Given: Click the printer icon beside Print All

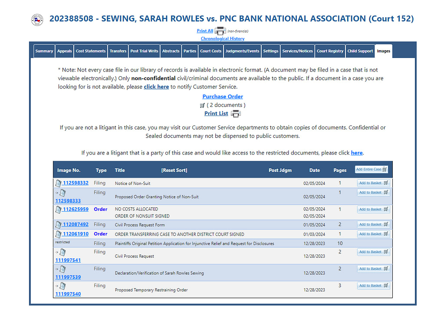Looking at the screenshot, I should [220, 31].
